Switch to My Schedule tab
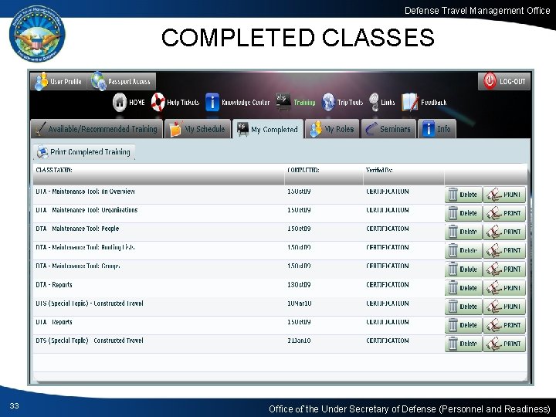This screenshot has height=417, width=556. (198, 129)
